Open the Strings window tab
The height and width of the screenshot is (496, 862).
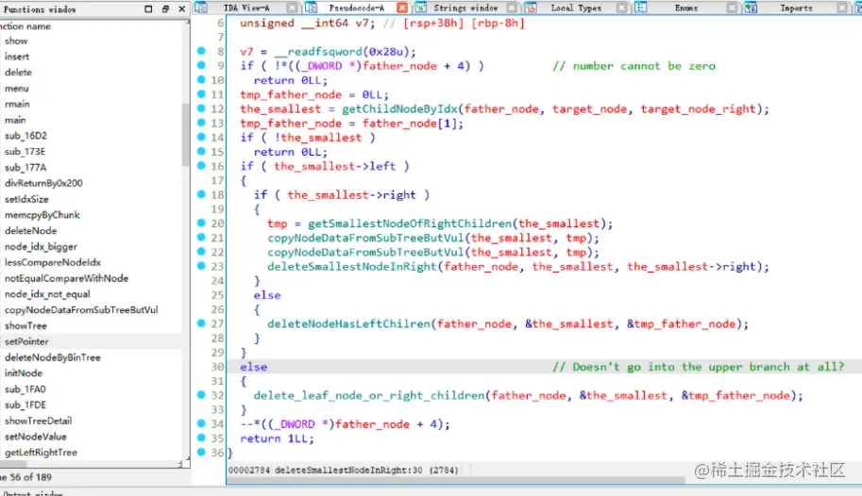tap(465, 8)
